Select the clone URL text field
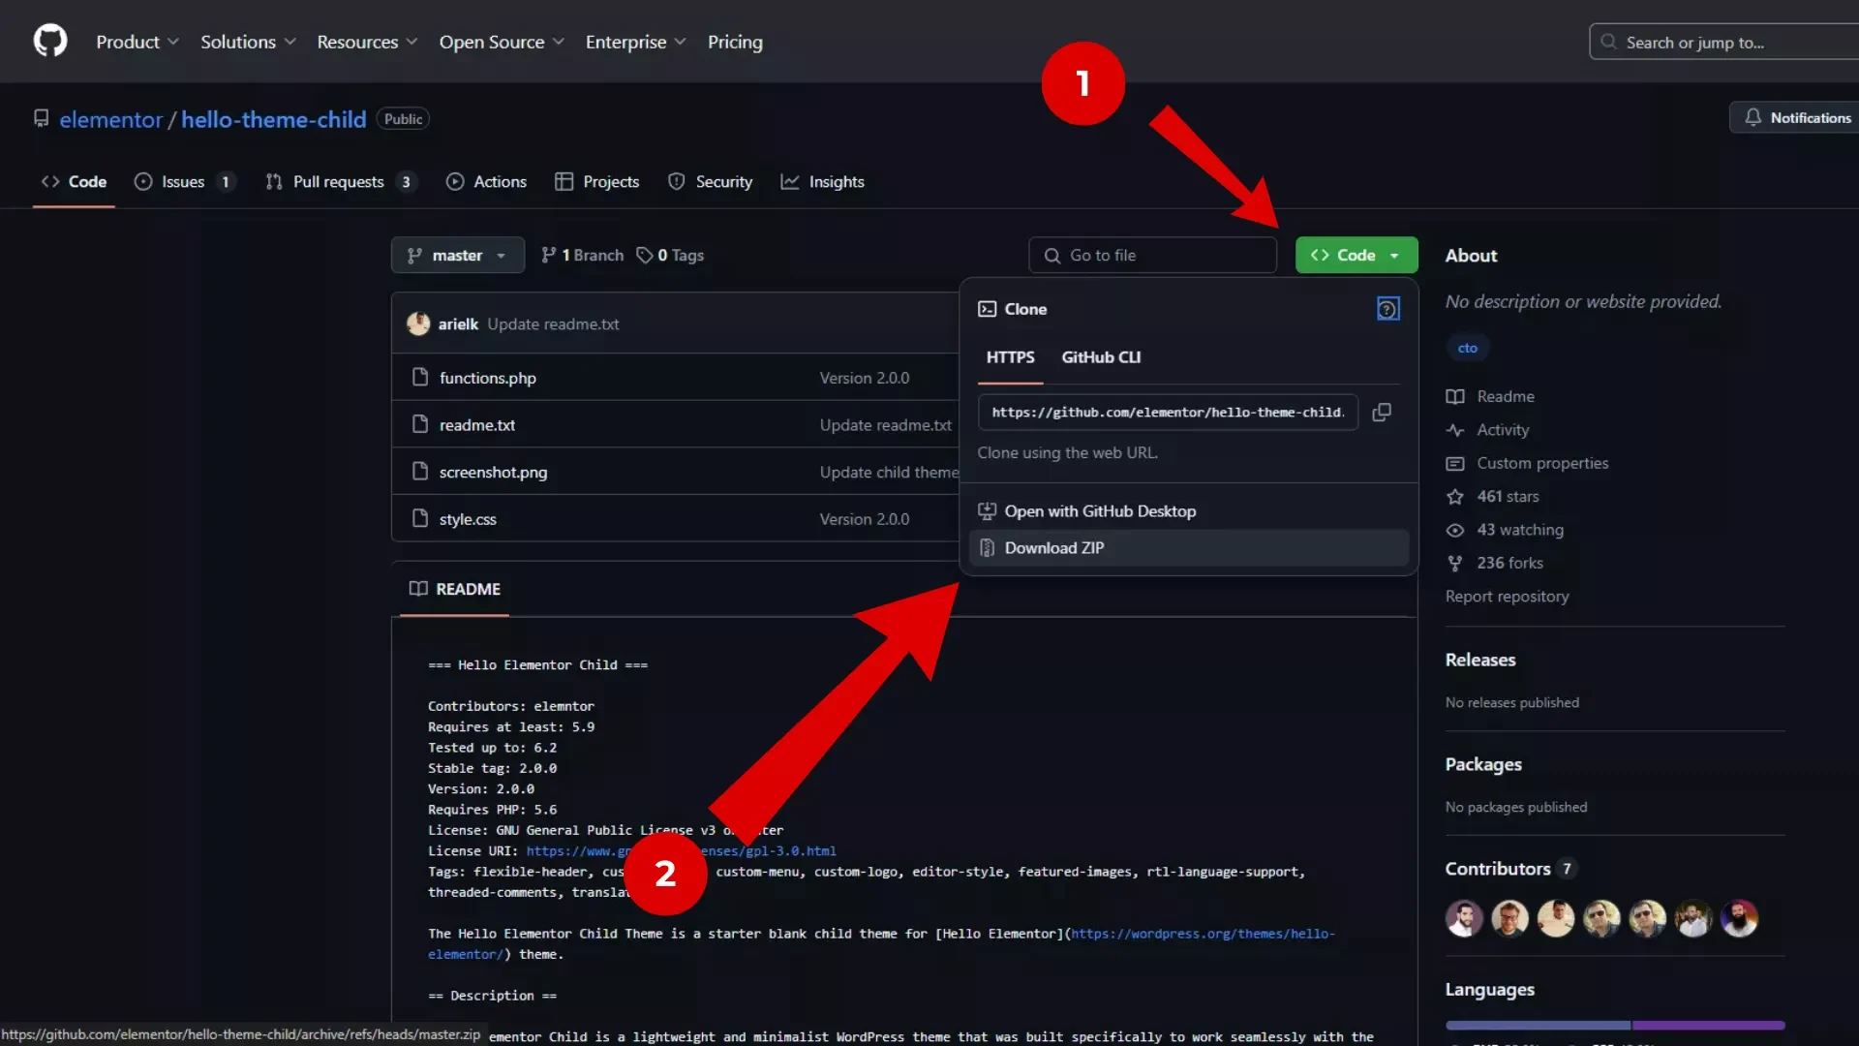1859x1046 pixels. [1168, 413]
